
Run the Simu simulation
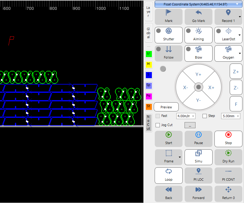pos(198,157)
